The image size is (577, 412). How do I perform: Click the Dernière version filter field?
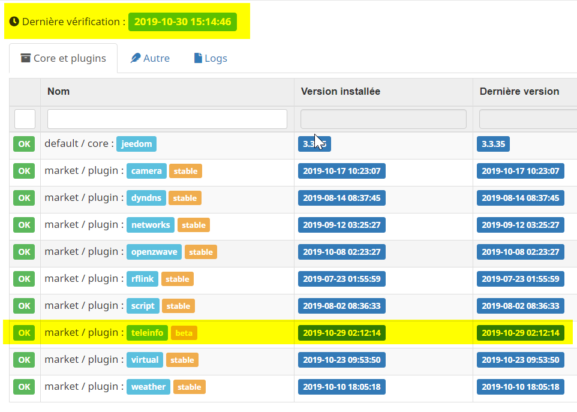click(x=528, y=119)
